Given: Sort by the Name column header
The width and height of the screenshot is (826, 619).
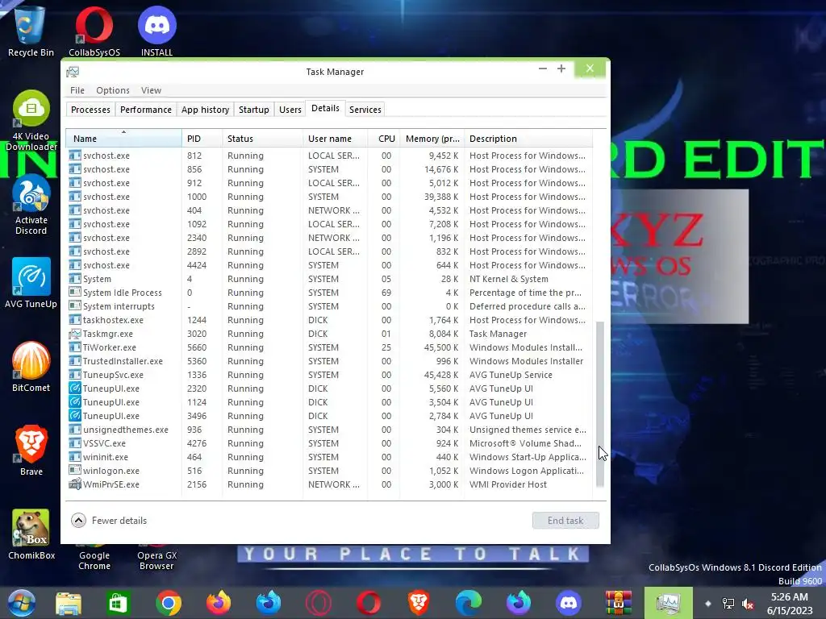Looking at the screenshot, I should click(x=123, y=139).
